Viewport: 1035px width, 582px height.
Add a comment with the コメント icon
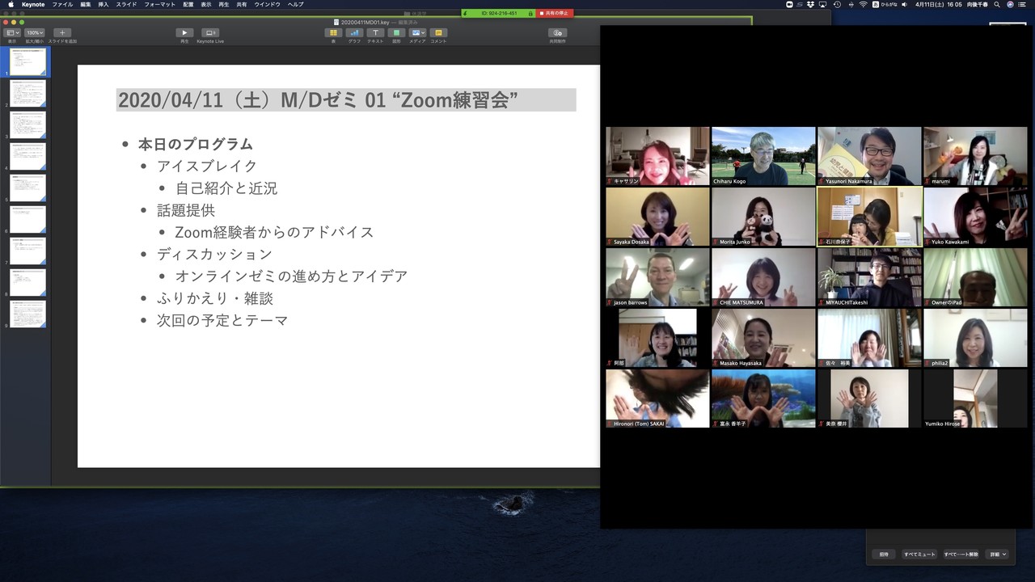[438, 33]
